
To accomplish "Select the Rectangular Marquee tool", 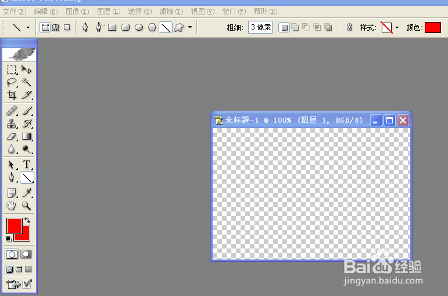I will [12, 70].
